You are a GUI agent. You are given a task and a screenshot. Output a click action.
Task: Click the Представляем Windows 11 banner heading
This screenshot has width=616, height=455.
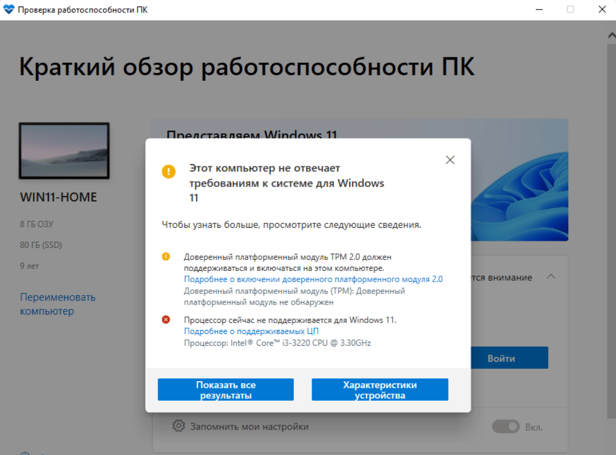pyautogui.click(x=252, y=135)
